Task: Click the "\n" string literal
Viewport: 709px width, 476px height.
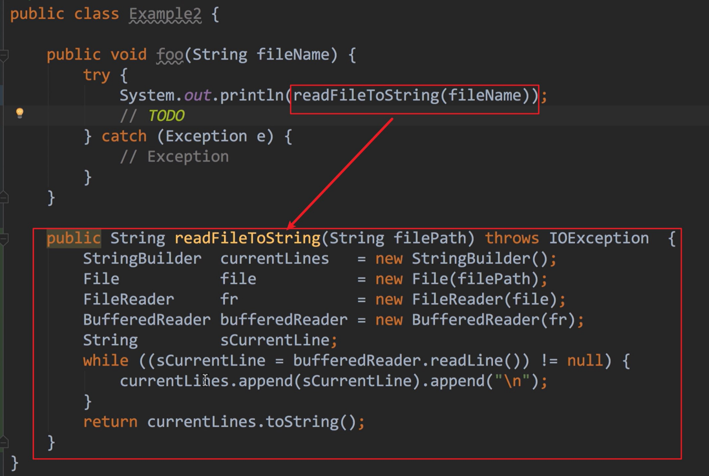Action: coord(512,381)
